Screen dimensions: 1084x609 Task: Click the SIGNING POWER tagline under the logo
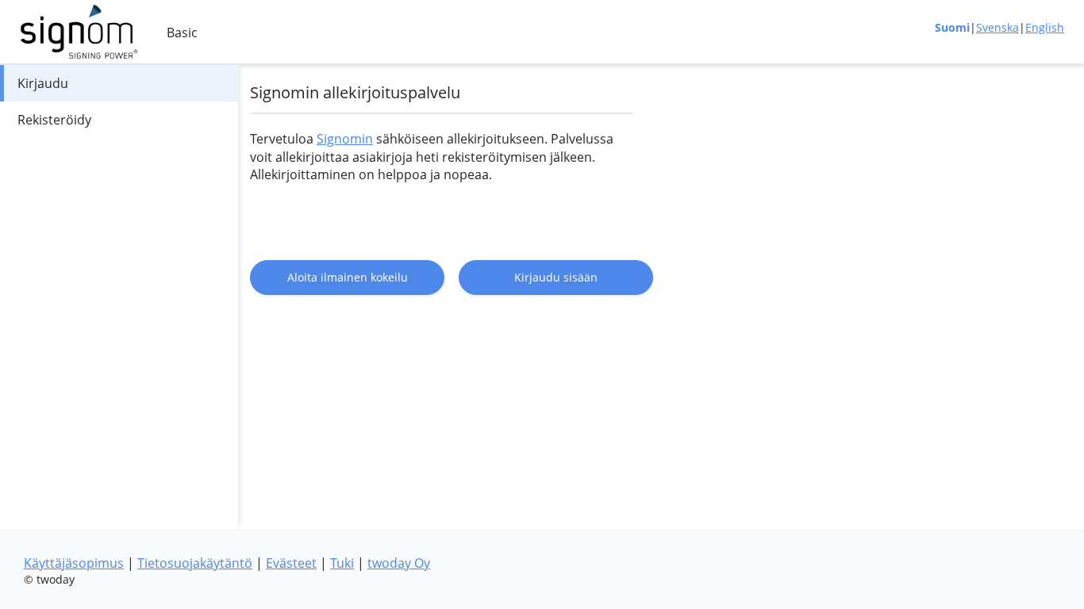pyautogui.click(x=102, y=55)
